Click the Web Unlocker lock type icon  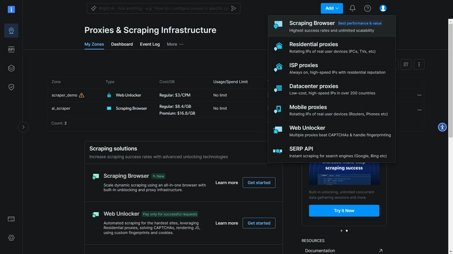[x=109, y=95]
